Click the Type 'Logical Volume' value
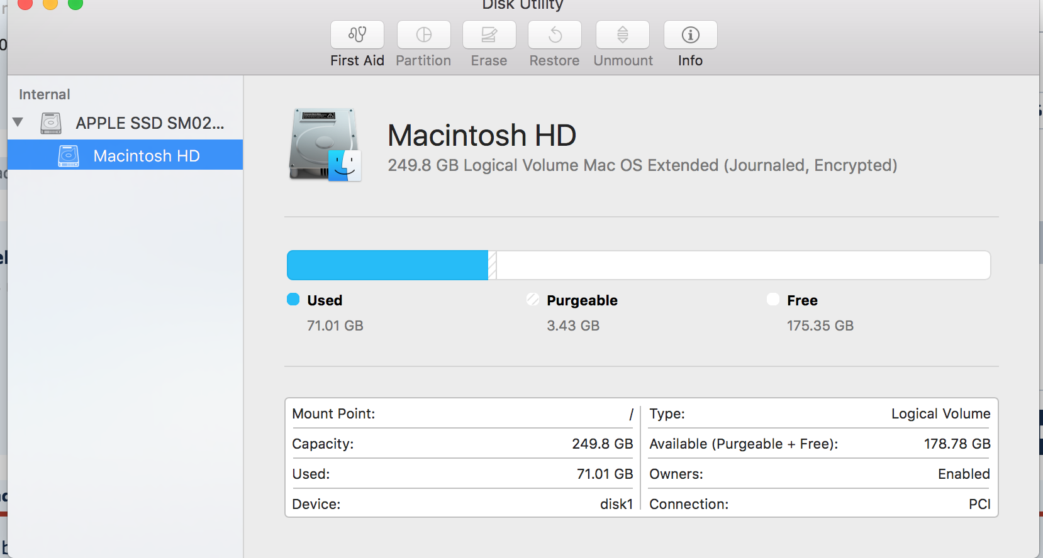1043x558 pixels. point(941,413)
